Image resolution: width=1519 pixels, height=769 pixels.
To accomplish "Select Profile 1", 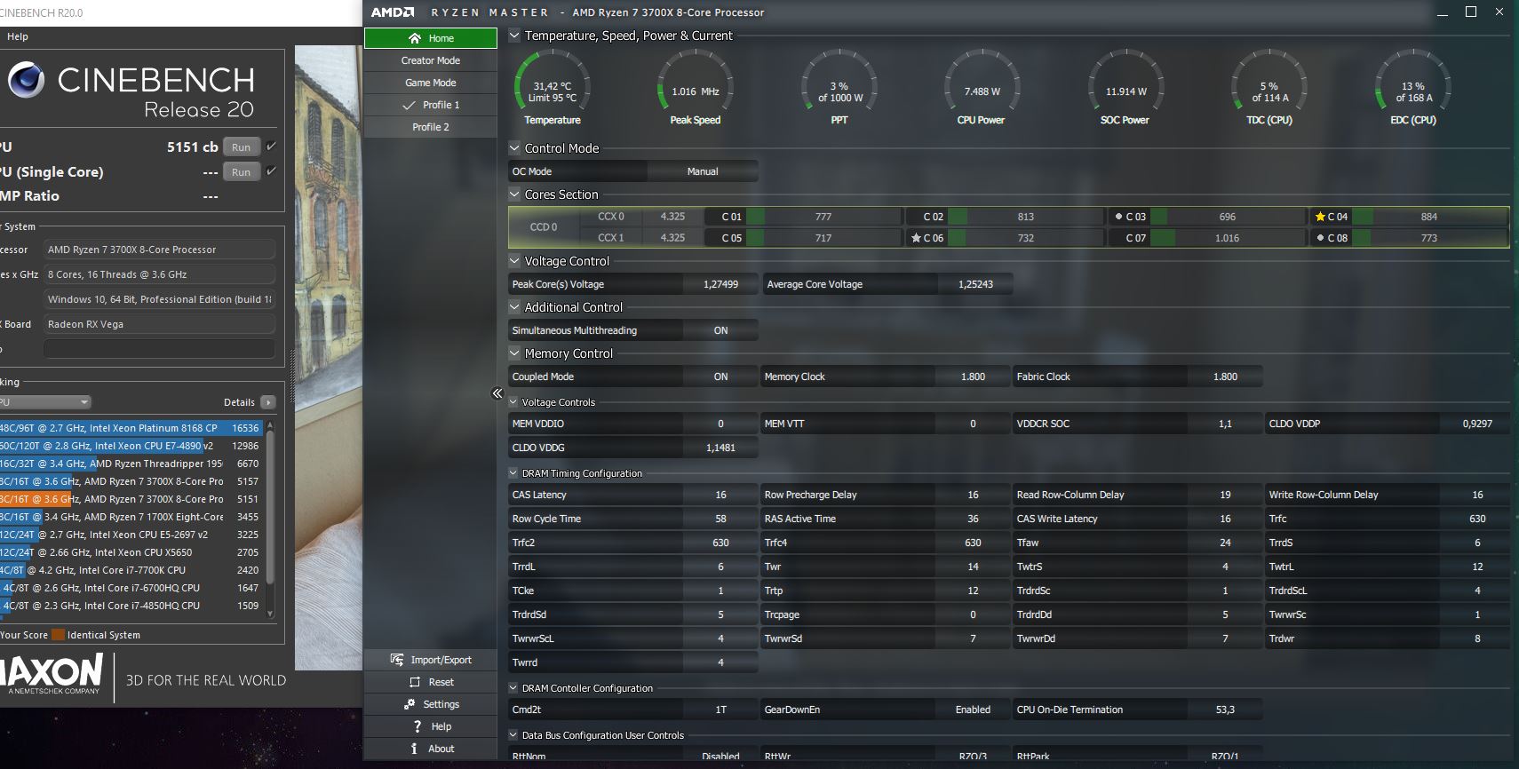I will (x=431, y=105).
